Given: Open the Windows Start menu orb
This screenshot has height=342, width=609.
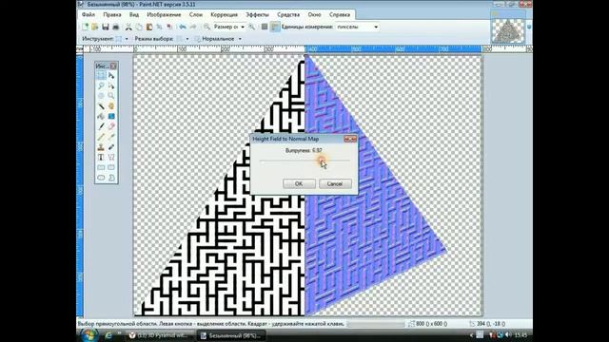Looking at the screenshot, I should click(x=88, y=335).
